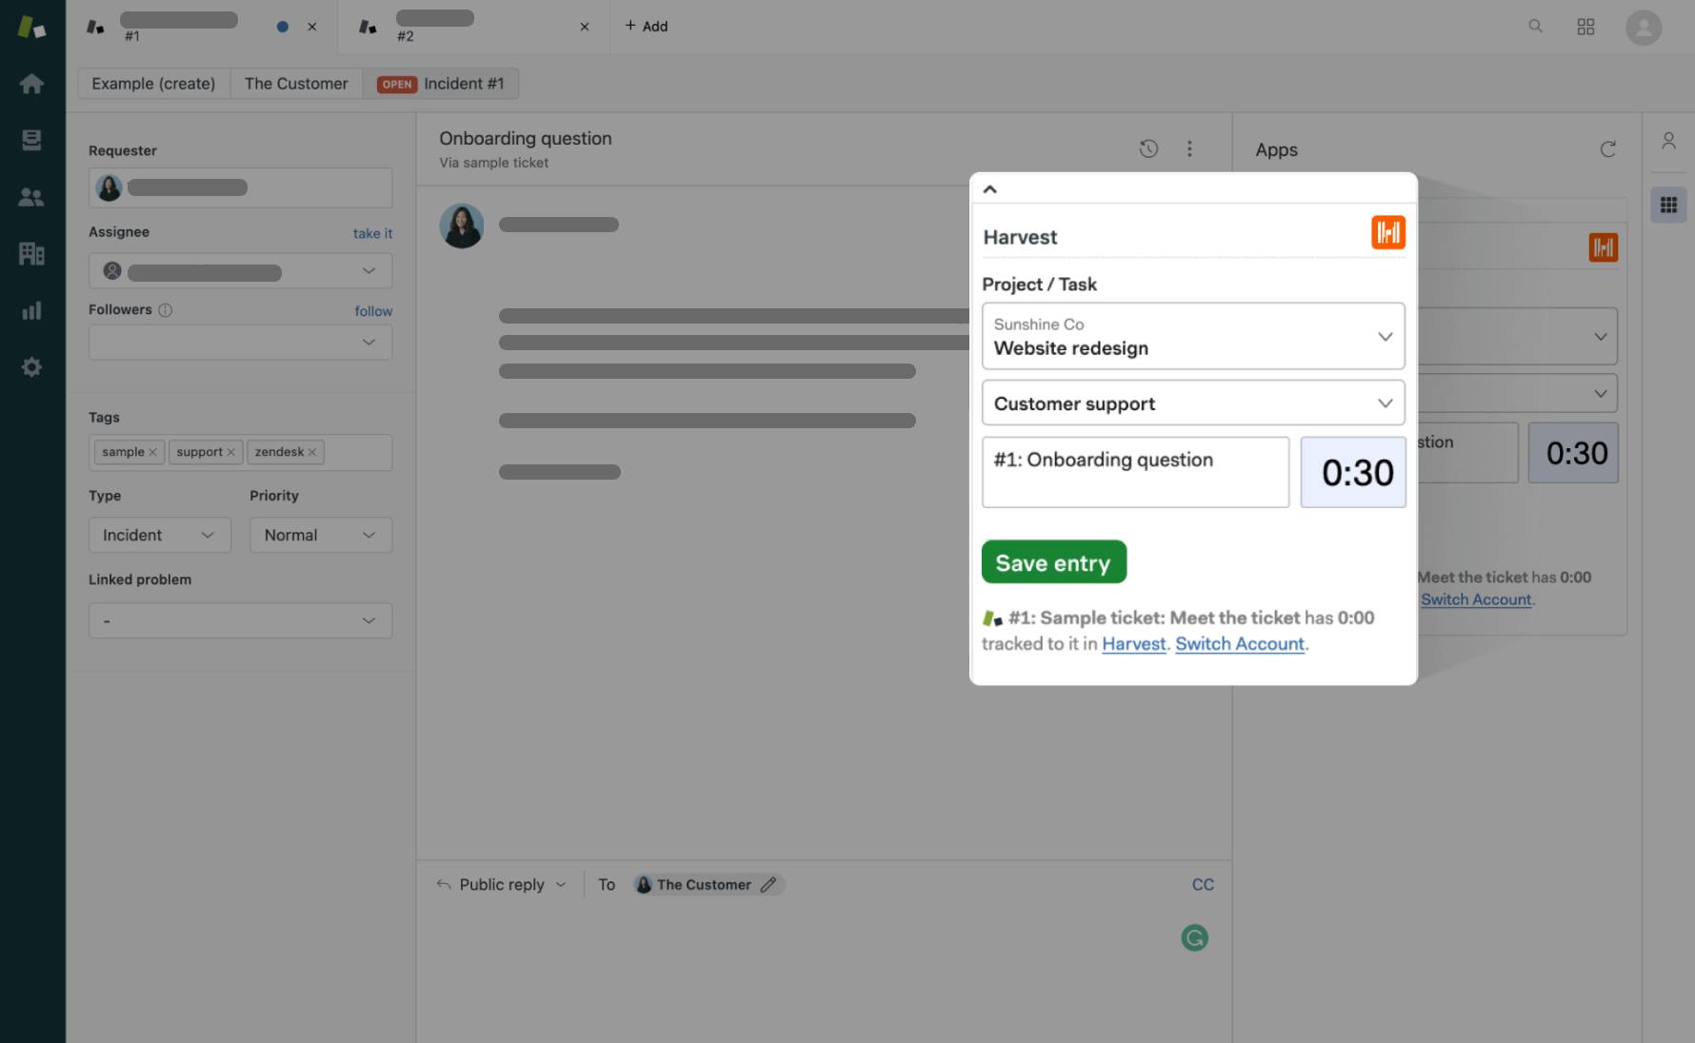Screen dimensions: 1695x1043
Task: Open the Apps grid icon on right sidebar
Action: tap(1668, 204)
